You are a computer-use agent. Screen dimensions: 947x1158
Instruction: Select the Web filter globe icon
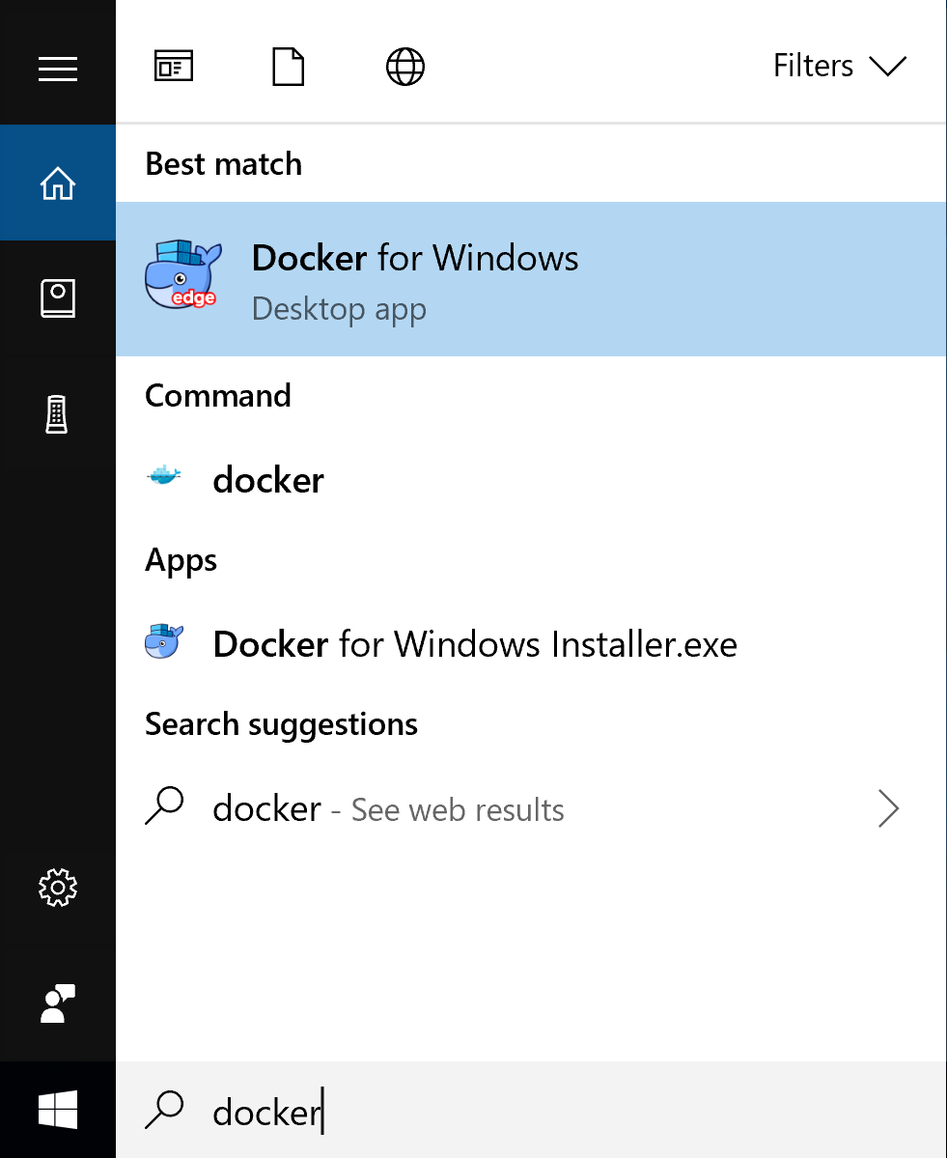click(x=404, y=66)
